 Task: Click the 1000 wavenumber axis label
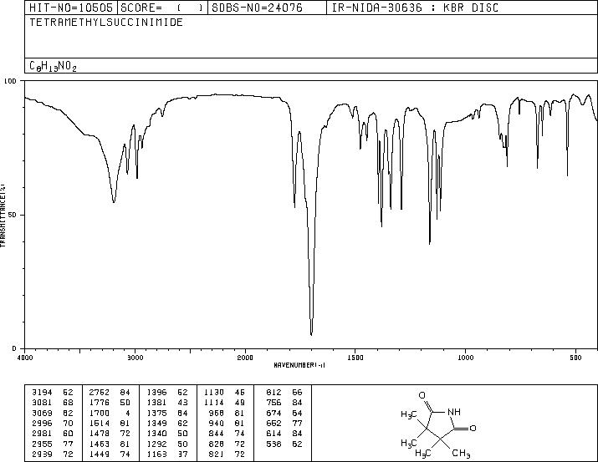[465, 358]
